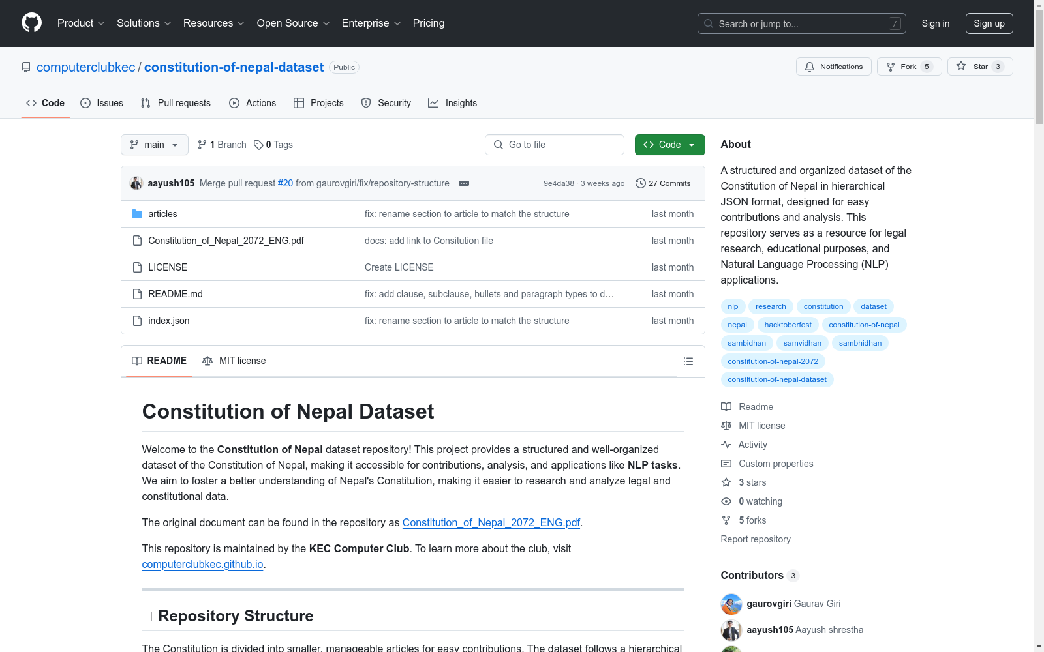
Task: Click the scale icon beside MIT license sidebar
Action: (x=726, y=426)
